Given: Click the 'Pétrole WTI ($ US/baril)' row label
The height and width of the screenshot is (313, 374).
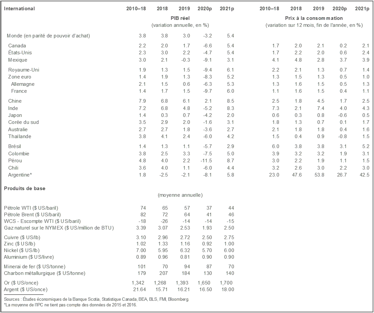Looking at the screenshot, I should click(x=31, y=208).
